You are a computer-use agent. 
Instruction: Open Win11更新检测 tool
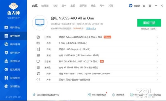point(97,95)
